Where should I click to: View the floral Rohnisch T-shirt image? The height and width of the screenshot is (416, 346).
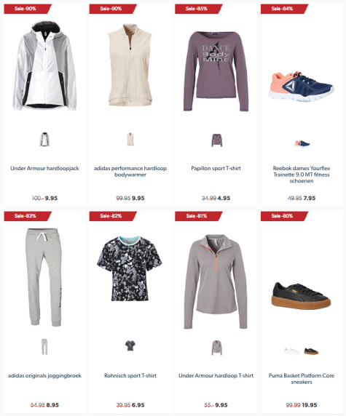(130, 268)
